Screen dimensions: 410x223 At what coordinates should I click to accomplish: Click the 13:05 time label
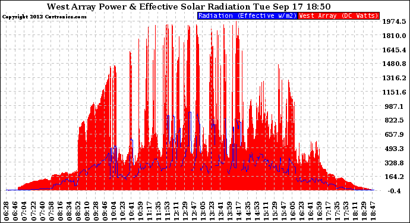pos(203,211)
